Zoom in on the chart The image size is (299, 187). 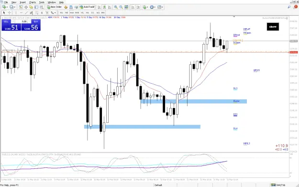116,7
